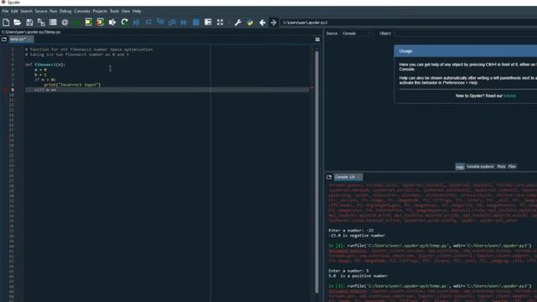This screenshot has height=302, width=537.
Task: Open the Projects menu
Action: click(x=100, y=11)
